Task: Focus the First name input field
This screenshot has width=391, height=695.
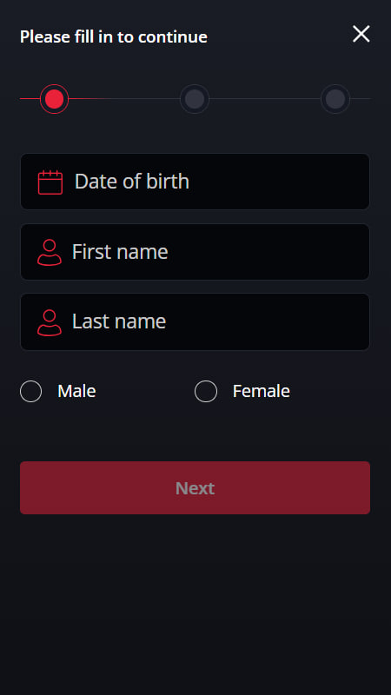Action: 195,252
